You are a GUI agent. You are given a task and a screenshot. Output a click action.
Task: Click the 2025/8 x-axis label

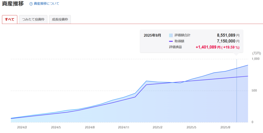click(x=225, y=127)
